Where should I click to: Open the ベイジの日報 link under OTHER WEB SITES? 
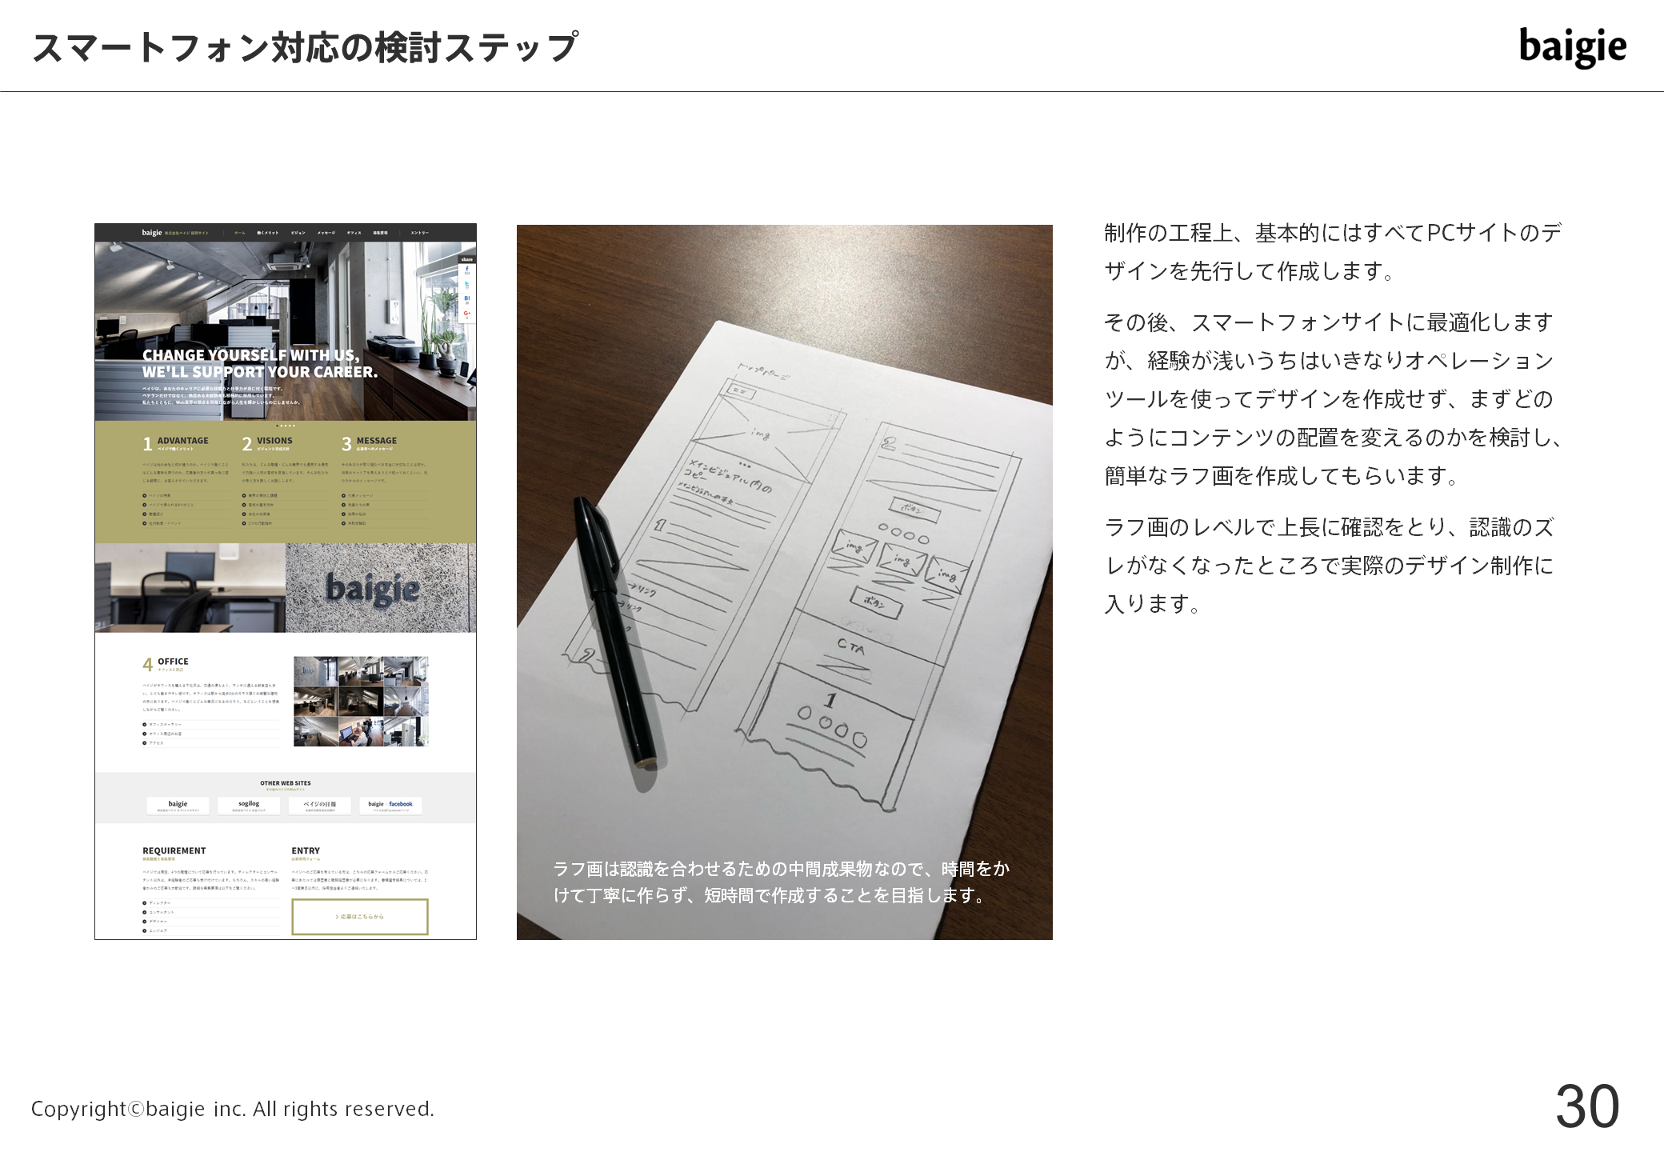tap(320, 806)
